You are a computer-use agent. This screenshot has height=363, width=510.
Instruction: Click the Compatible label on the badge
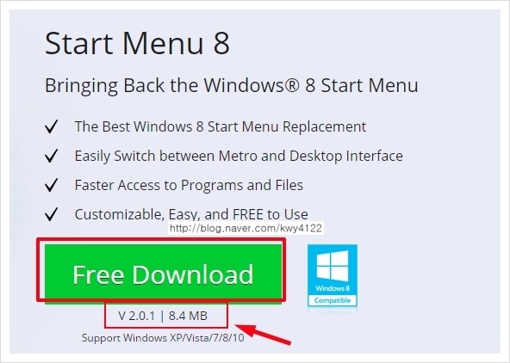(x=333, y=300)
